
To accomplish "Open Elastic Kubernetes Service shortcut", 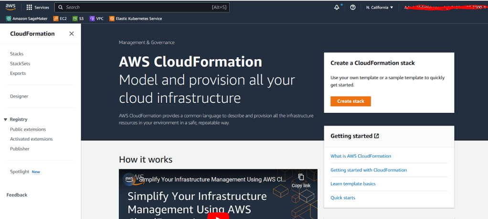I will pos(136,19).
